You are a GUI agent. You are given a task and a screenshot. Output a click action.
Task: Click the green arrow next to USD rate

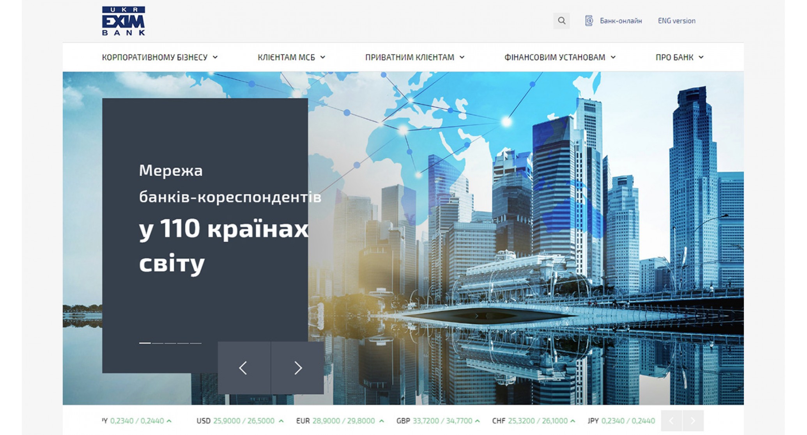[x=281, y=421]
